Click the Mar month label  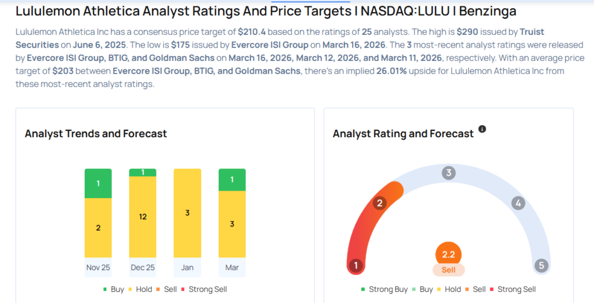click(232, 268)
